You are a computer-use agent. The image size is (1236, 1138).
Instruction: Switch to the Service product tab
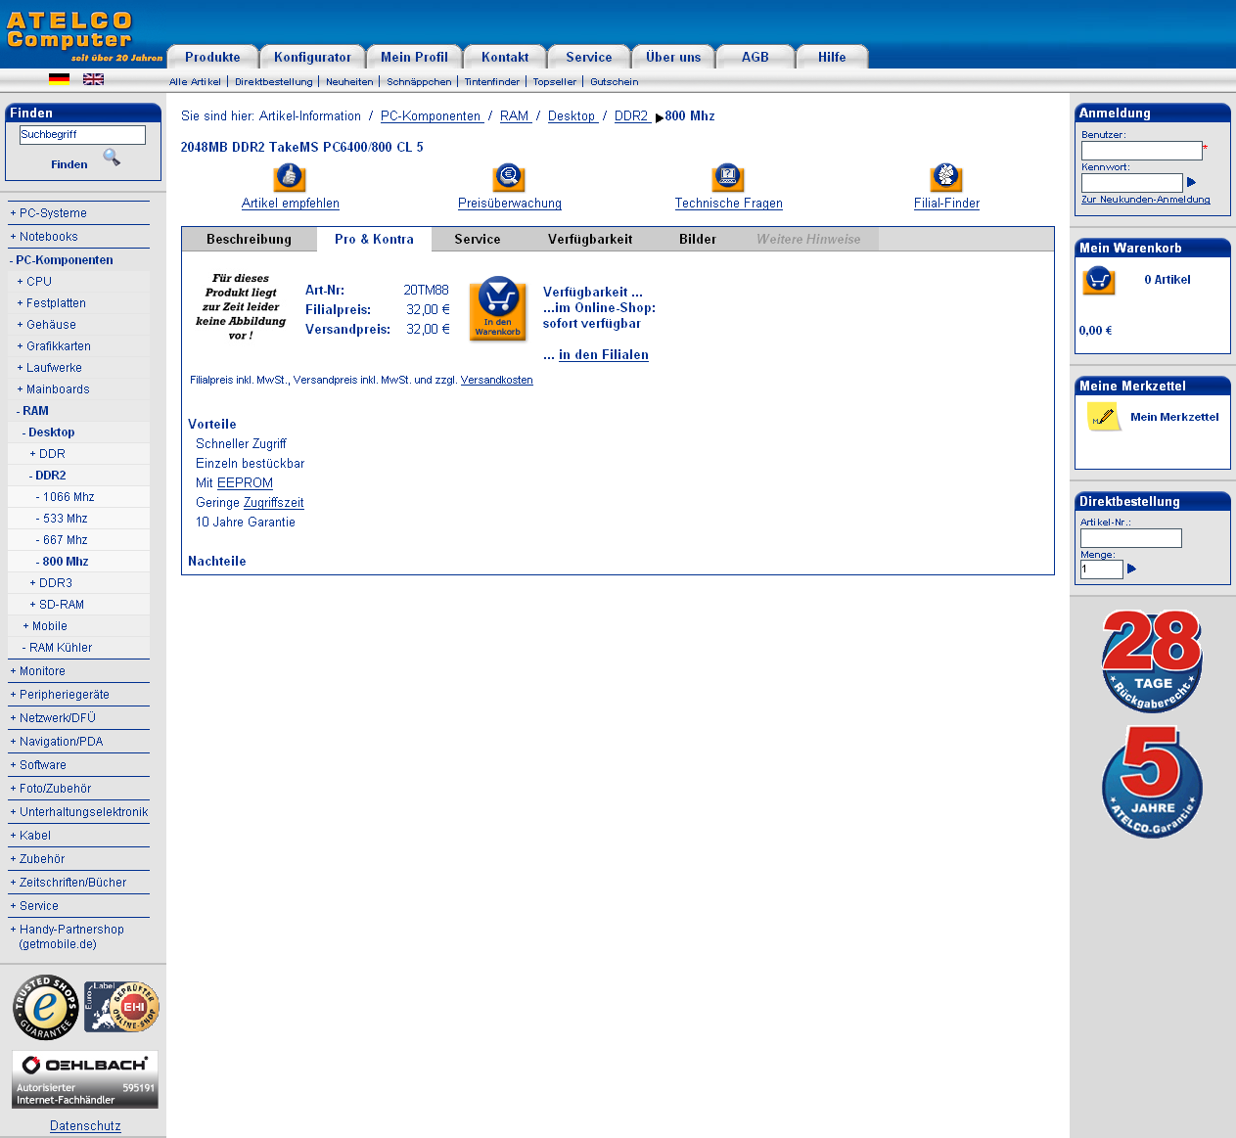[x=478, y=240]
